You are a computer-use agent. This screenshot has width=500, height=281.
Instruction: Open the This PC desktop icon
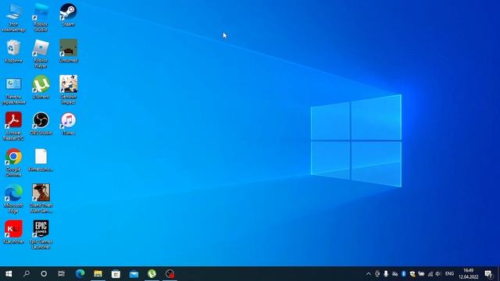[13, 17]
